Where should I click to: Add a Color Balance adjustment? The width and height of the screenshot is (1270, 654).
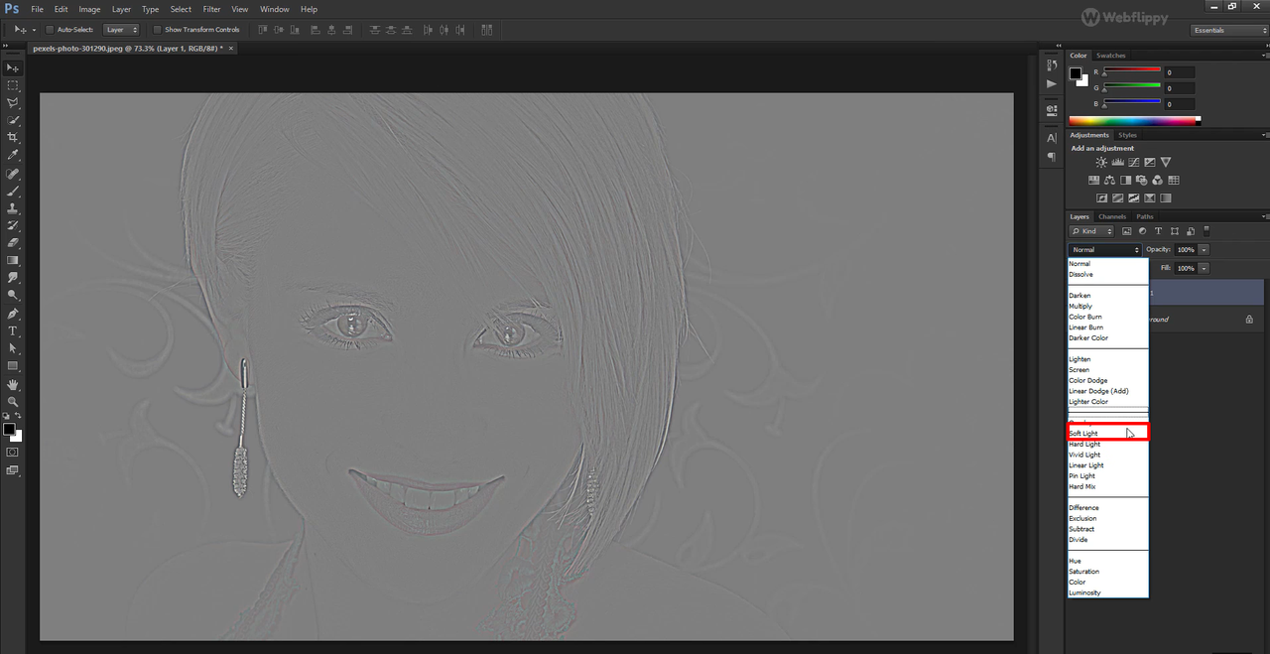[1109, 181]
